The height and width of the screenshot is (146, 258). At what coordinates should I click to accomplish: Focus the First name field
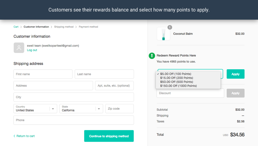[x=43, y=74]
